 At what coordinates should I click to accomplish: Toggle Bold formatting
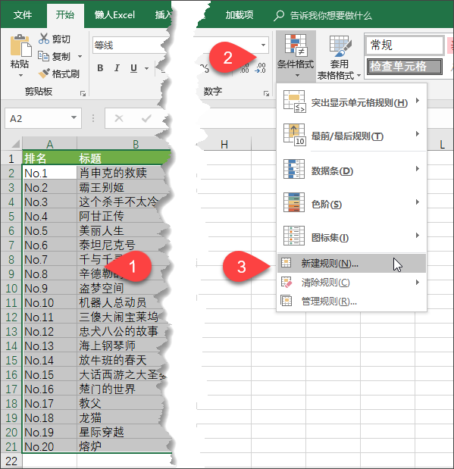pyautogui.click(x=100, y=68)
